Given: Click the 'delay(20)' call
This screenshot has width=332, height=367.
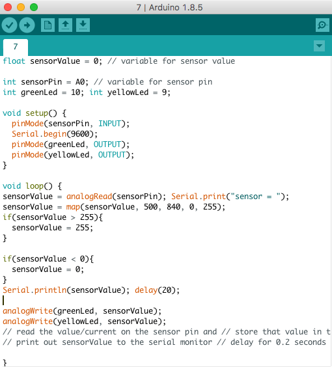Looking at the screenshot, I should pyautogui.click(x=155, y=290).
